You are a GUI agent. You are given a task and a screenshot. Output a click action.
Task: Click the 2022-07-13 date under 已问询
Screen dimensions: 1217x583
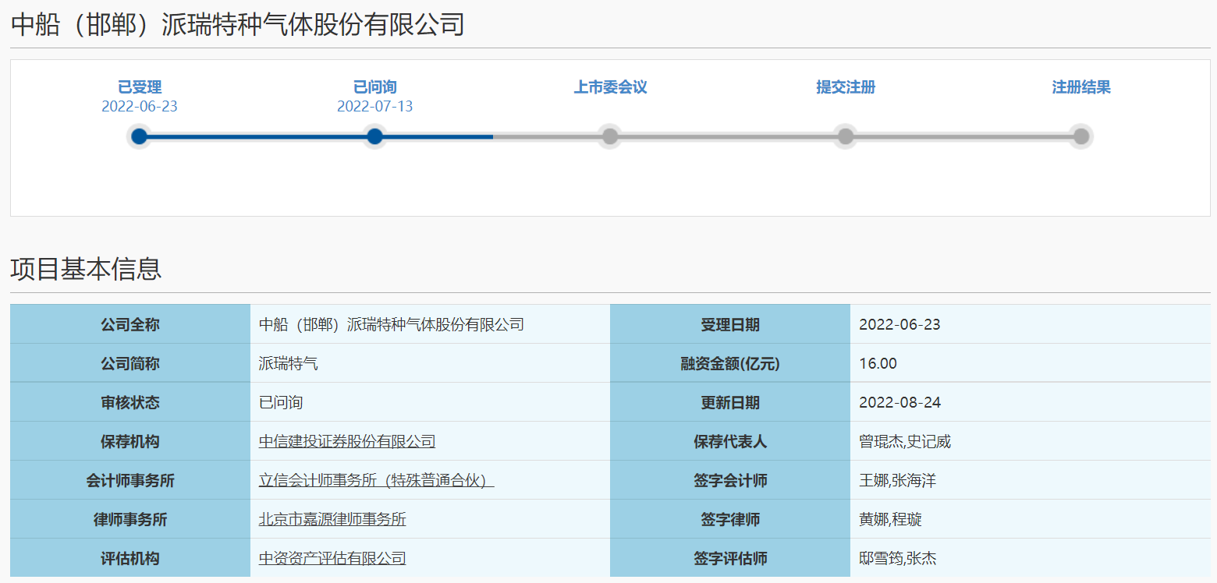(375, 107)
